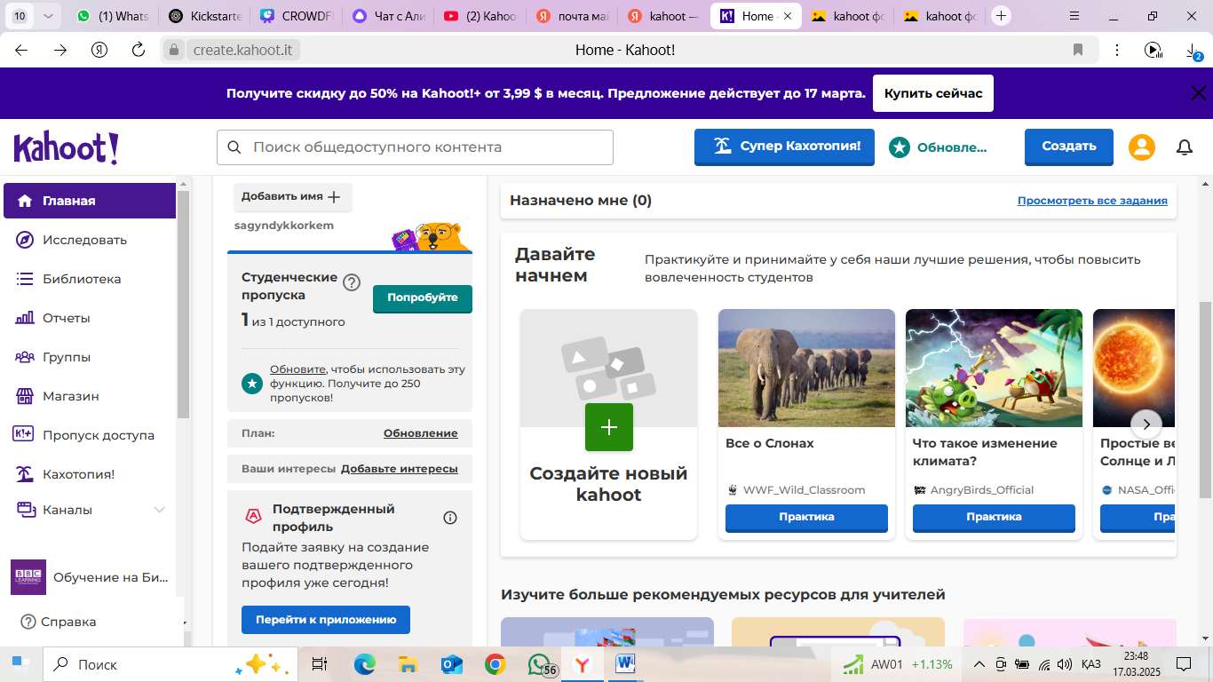
Task: Open Task View in taskbar
Action: pyautogui.click(x=320, y=663)
